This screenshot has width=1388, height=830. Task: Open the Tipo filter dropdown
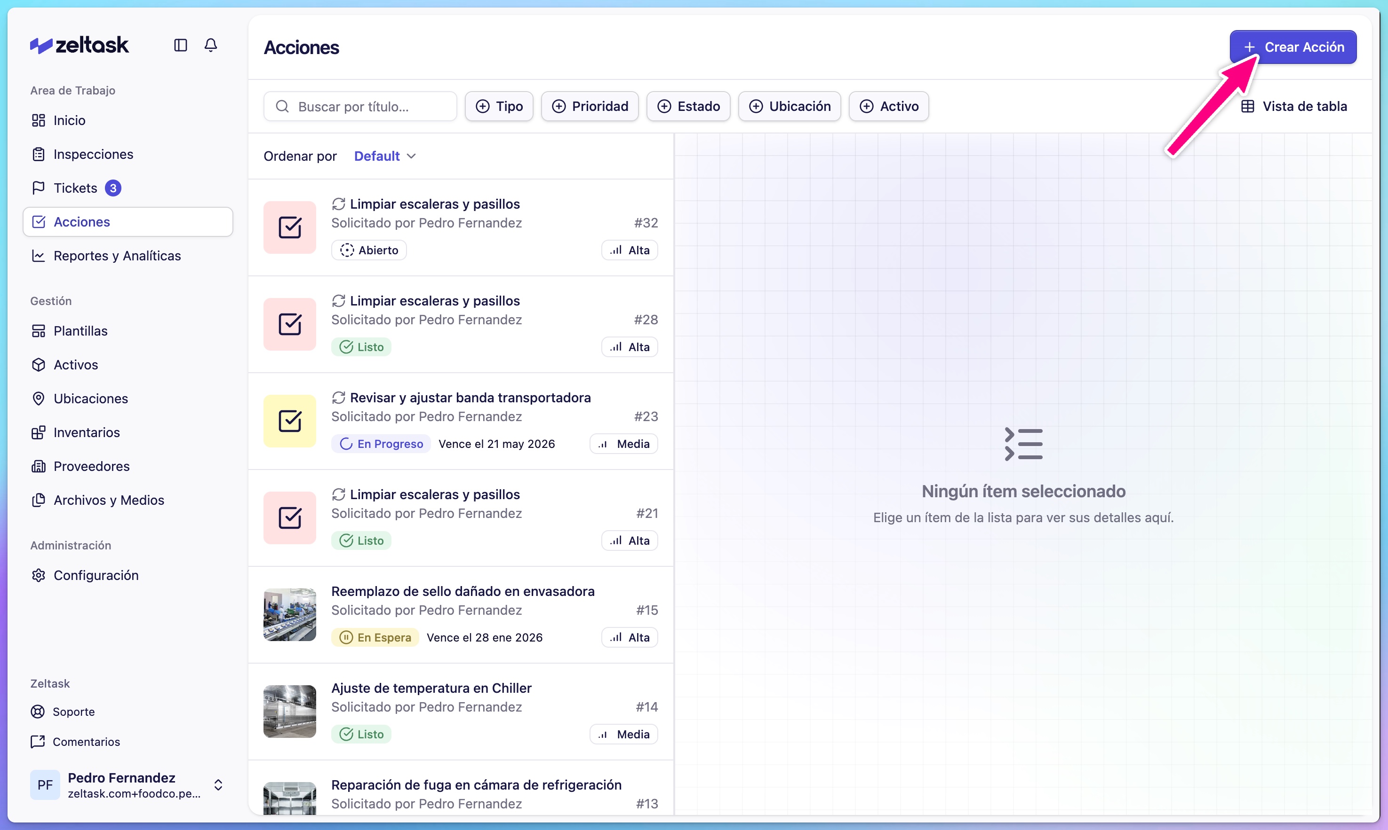[x=498, y=106]
